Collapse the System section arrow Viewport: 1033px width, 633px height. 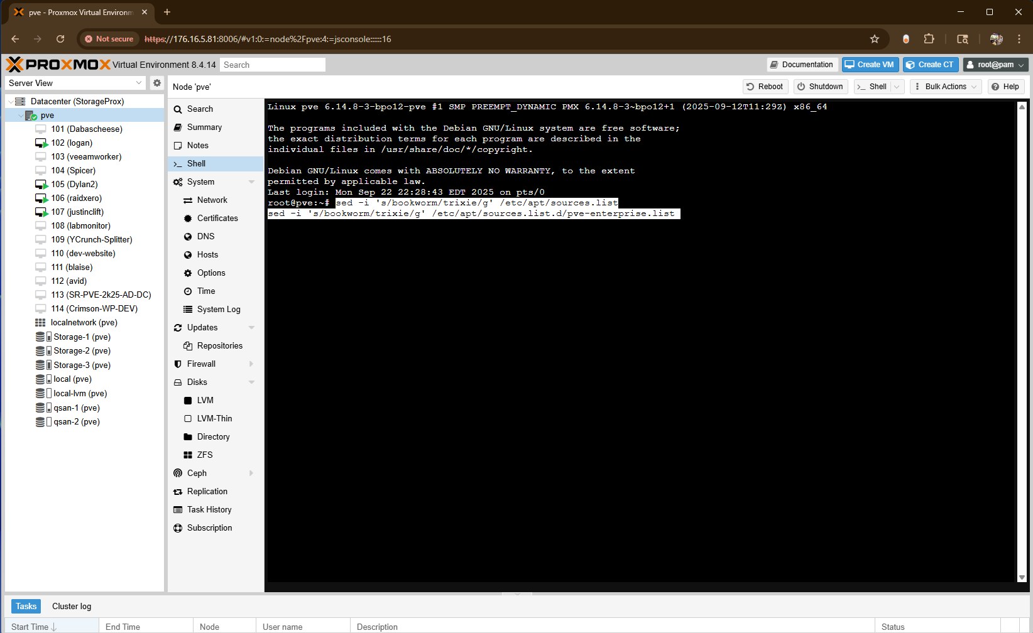[x=252, y=182]
